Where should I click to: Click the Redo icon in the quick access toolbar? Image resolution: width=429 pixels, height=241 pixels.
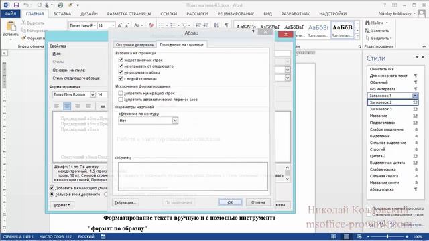(39, 5)
